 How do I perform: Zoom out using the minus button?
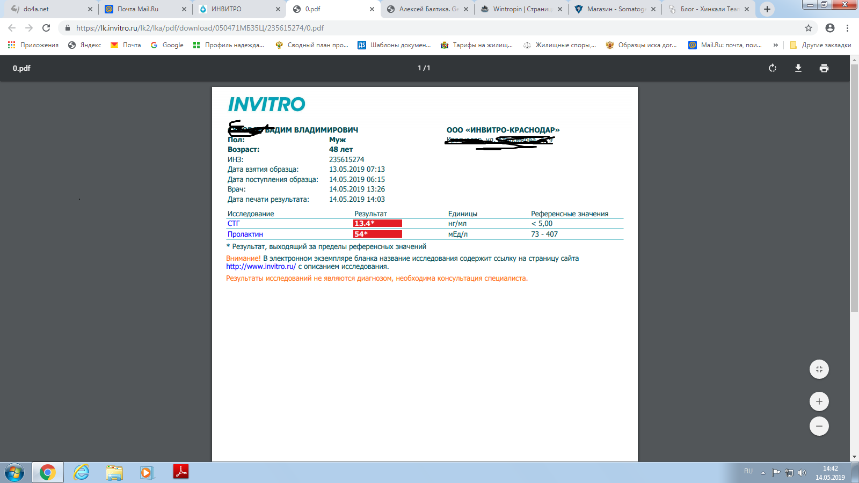[819, 426]
